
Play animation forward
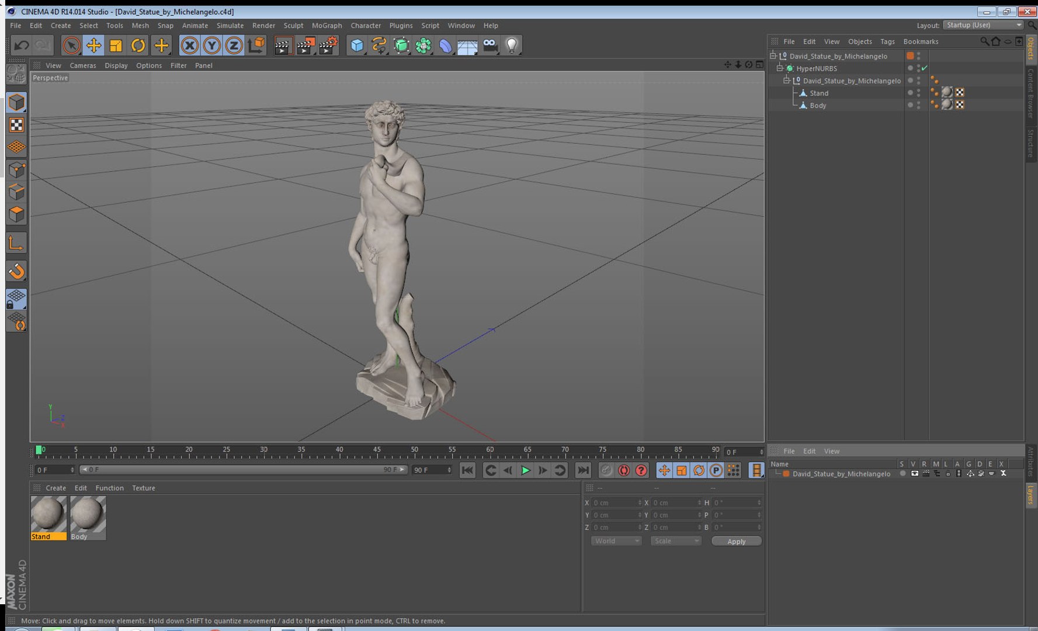click(x=525, y=470)
